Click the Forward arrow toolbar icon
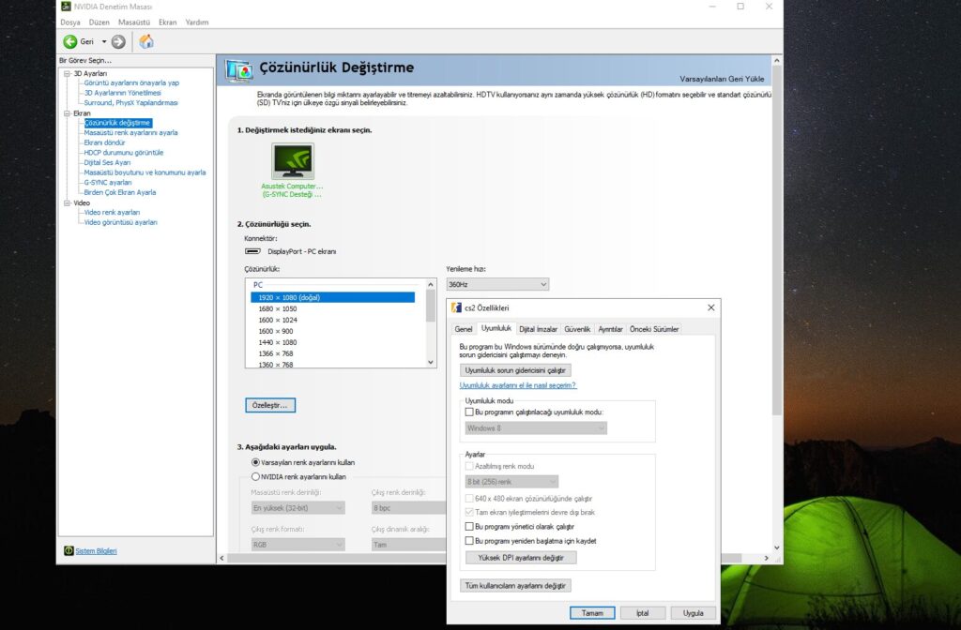The height and width of the screenshot is (630, 961). point(118,41)
